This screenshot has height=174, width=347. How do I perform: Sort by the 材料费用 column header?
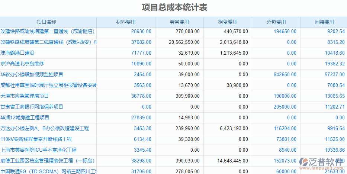click(126, 22)
